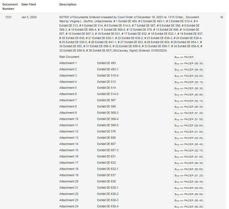Click Exhibit DE 513 in the attachment list
229x209 pixels.
coord(107,82)
